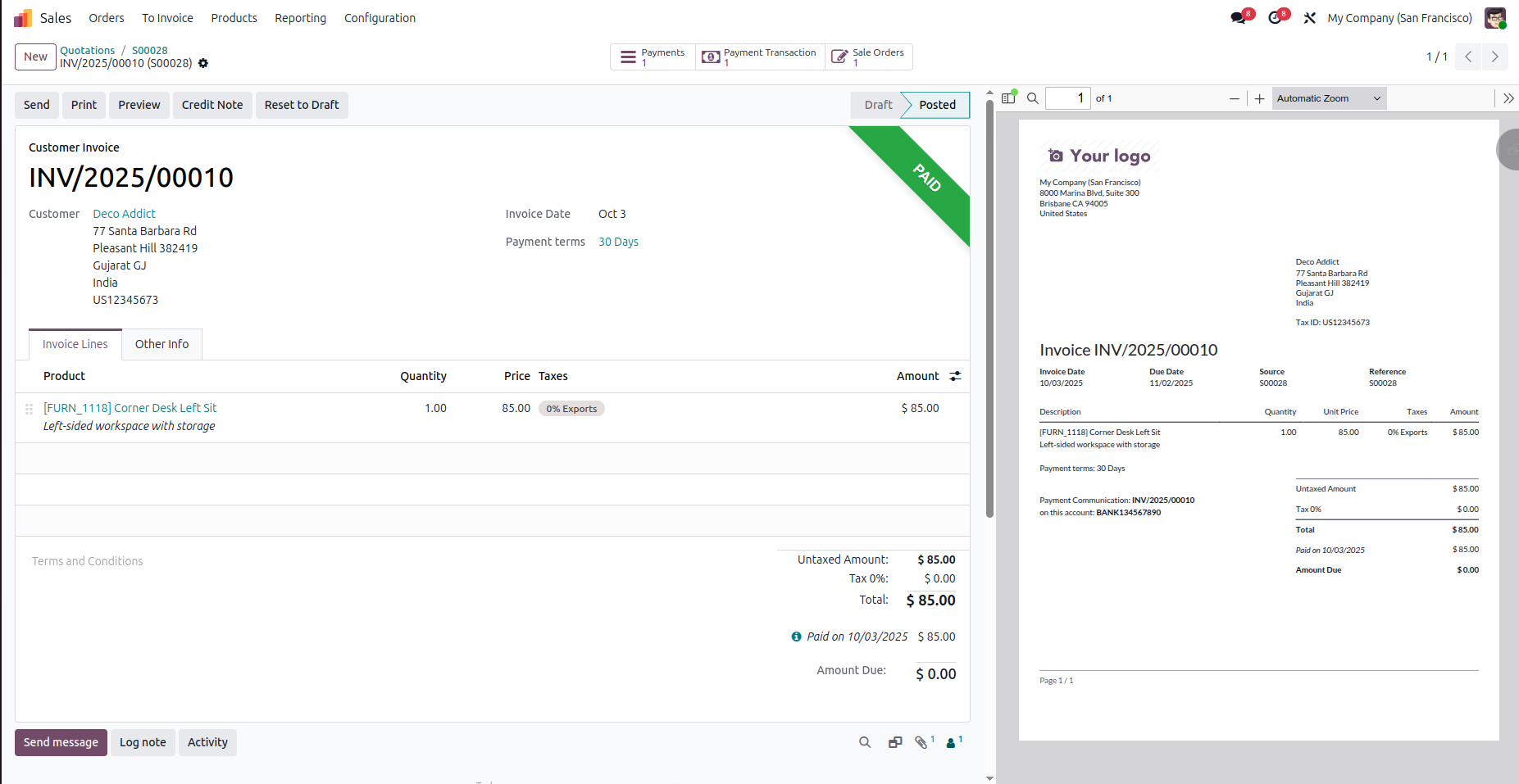
Task: Go to the next record arrow
Action: (x=1495, y=57)
